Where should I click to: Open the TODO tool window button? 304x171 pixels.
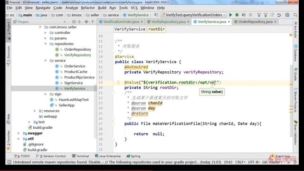22,156
